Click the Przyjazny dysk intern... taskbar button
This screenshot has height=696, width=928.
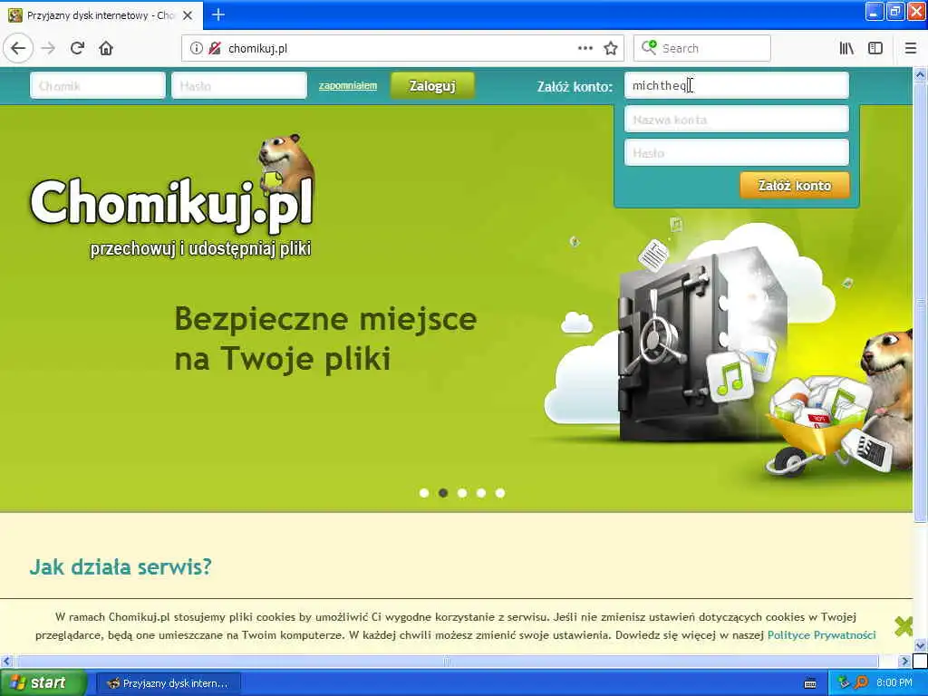click(169, 683)
